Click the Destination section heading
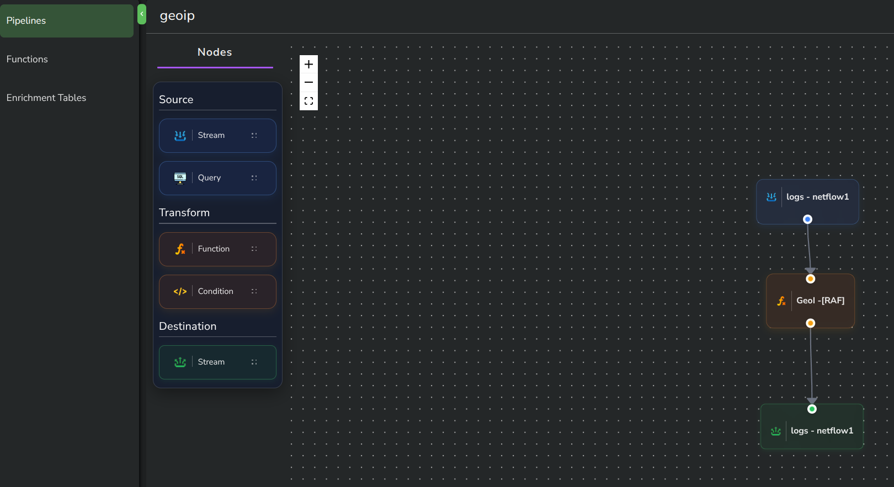This screenshot has height=487, width=894. click(188, 327)
